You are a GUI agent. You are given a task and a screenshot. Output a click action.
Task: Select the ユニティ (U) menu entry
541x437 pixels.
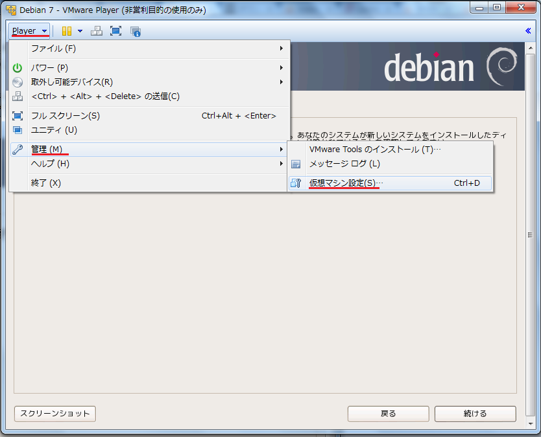point(54,129)
